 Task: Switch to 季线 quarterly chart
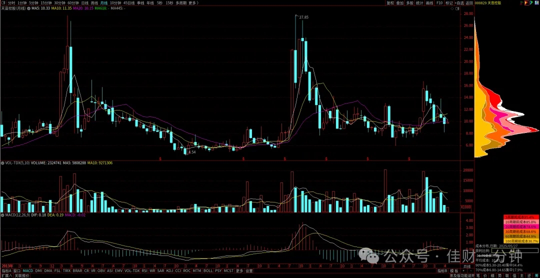point(140,3)
